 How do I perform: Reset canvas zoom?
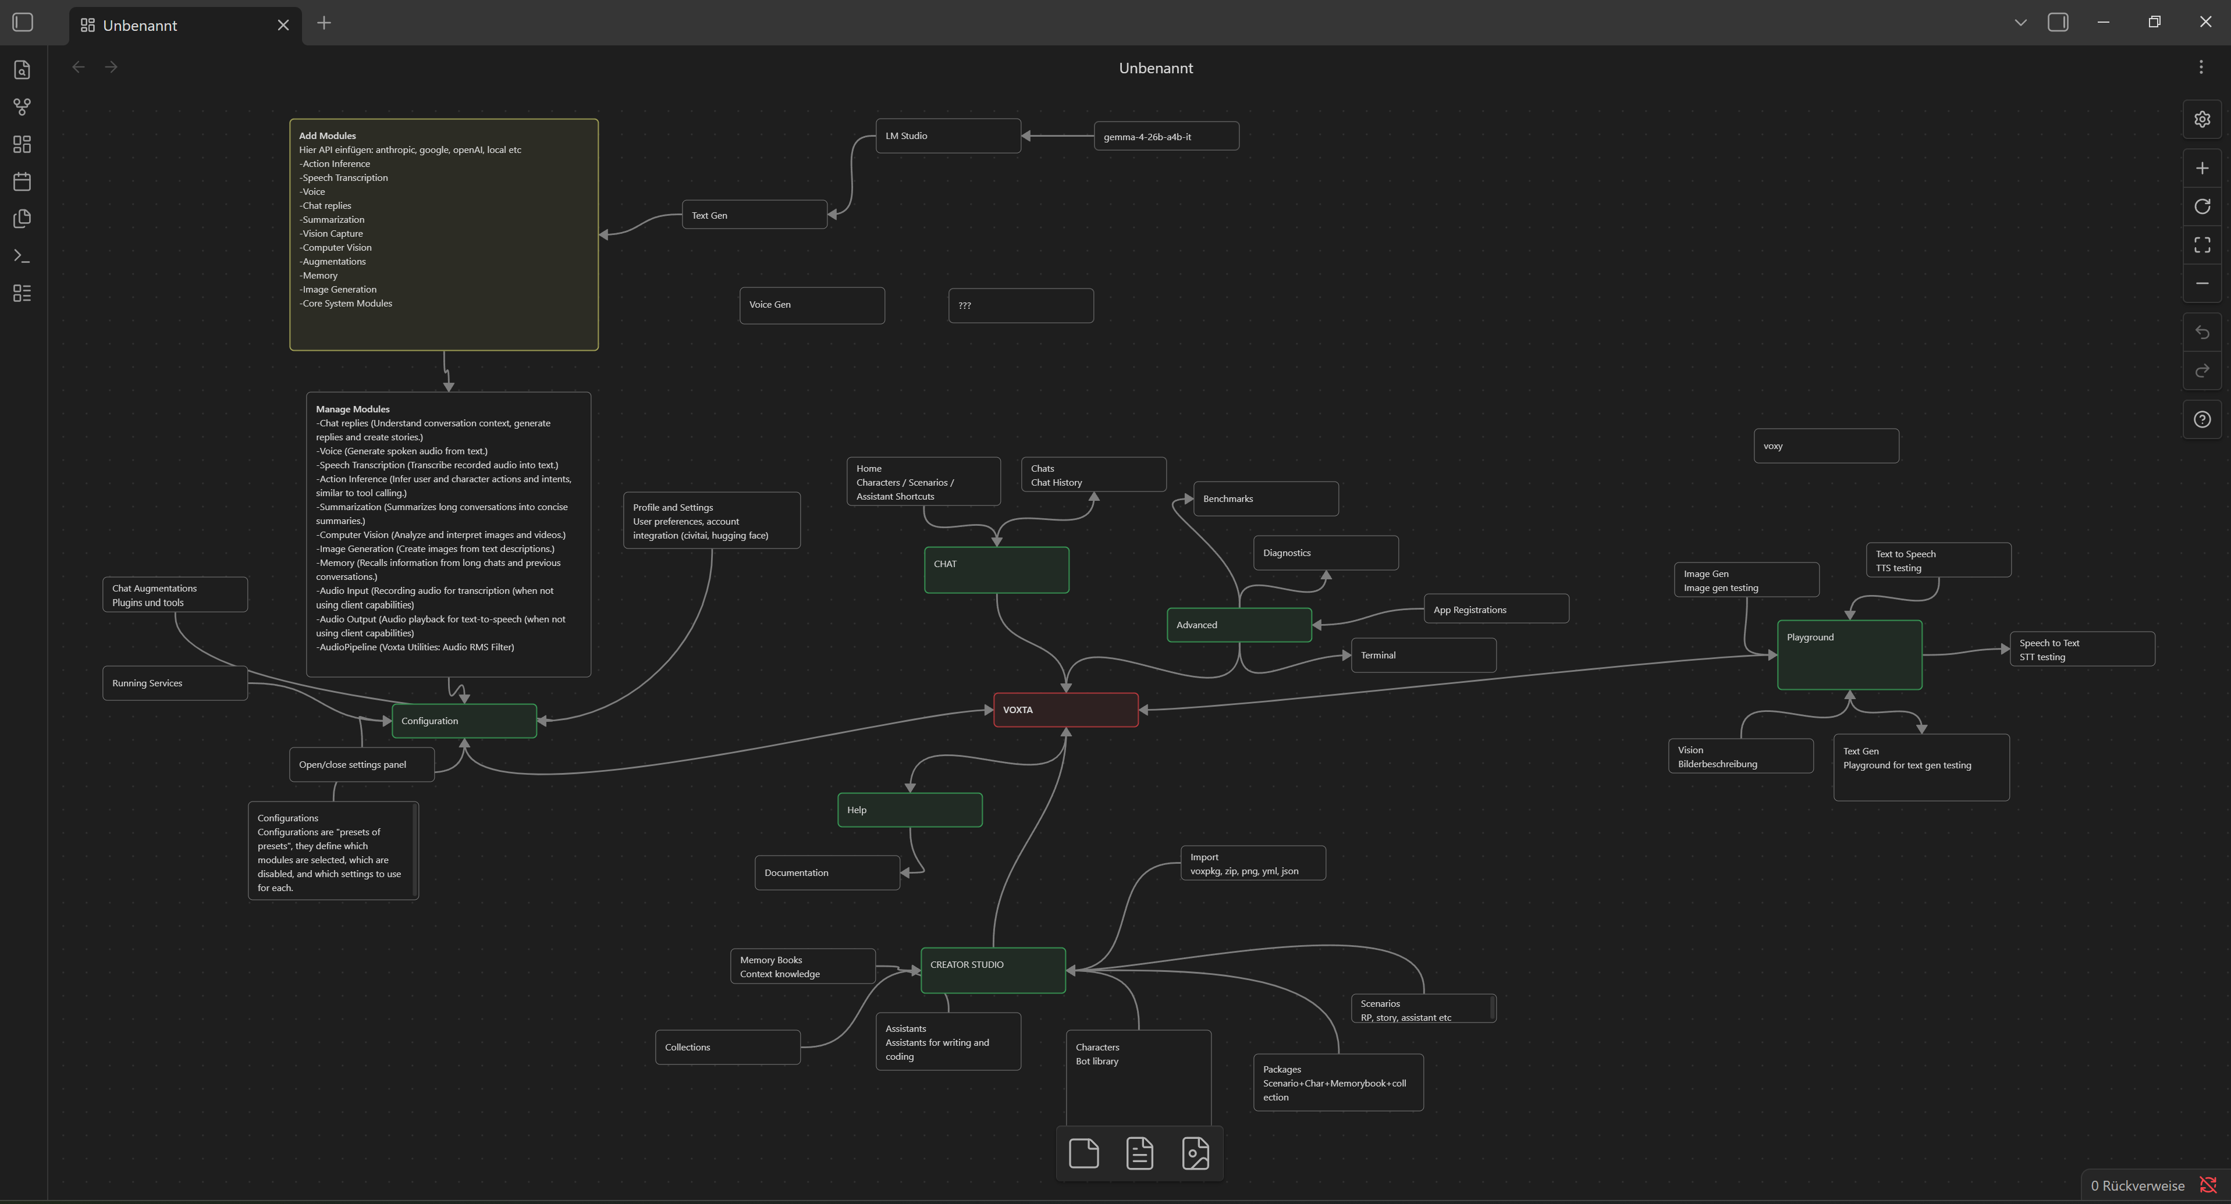coord(2201,206)
